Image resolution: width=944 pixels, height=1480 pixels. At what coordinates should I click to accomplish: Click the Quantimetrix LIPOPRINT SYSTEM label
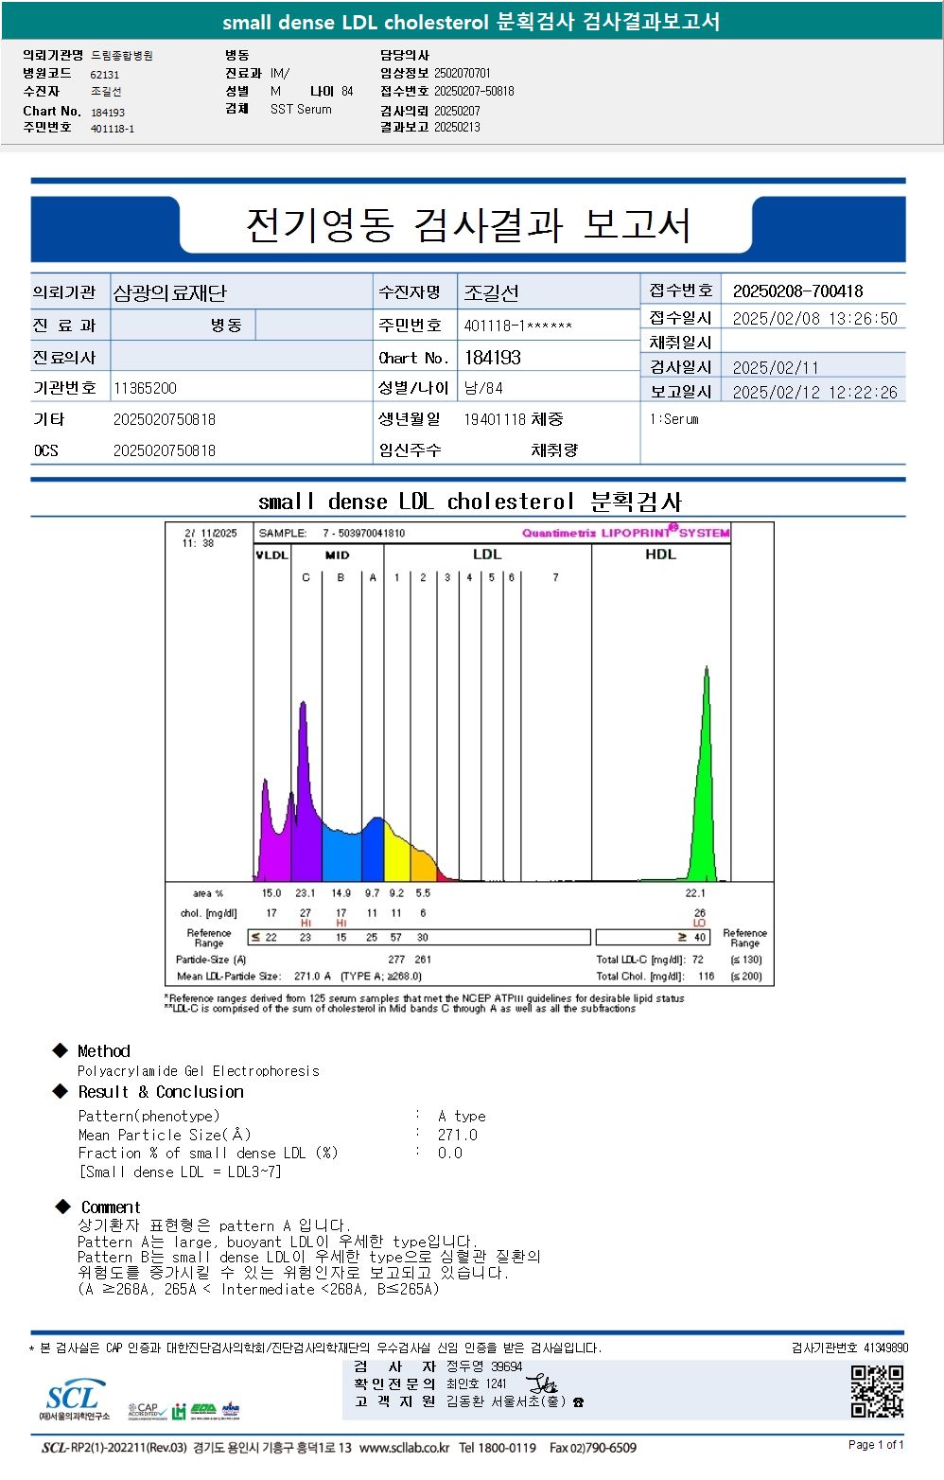625,532
